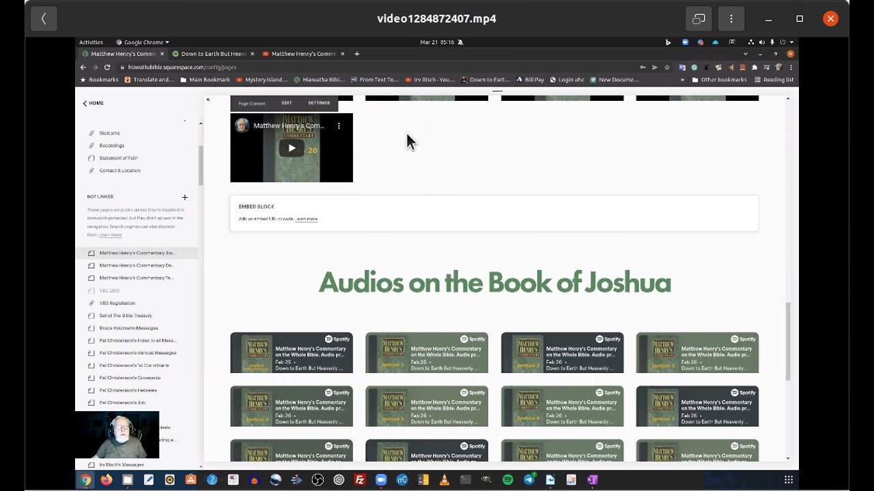Select VBS Registration page
The width and height of the screenshot is (874, 491).
117,303
